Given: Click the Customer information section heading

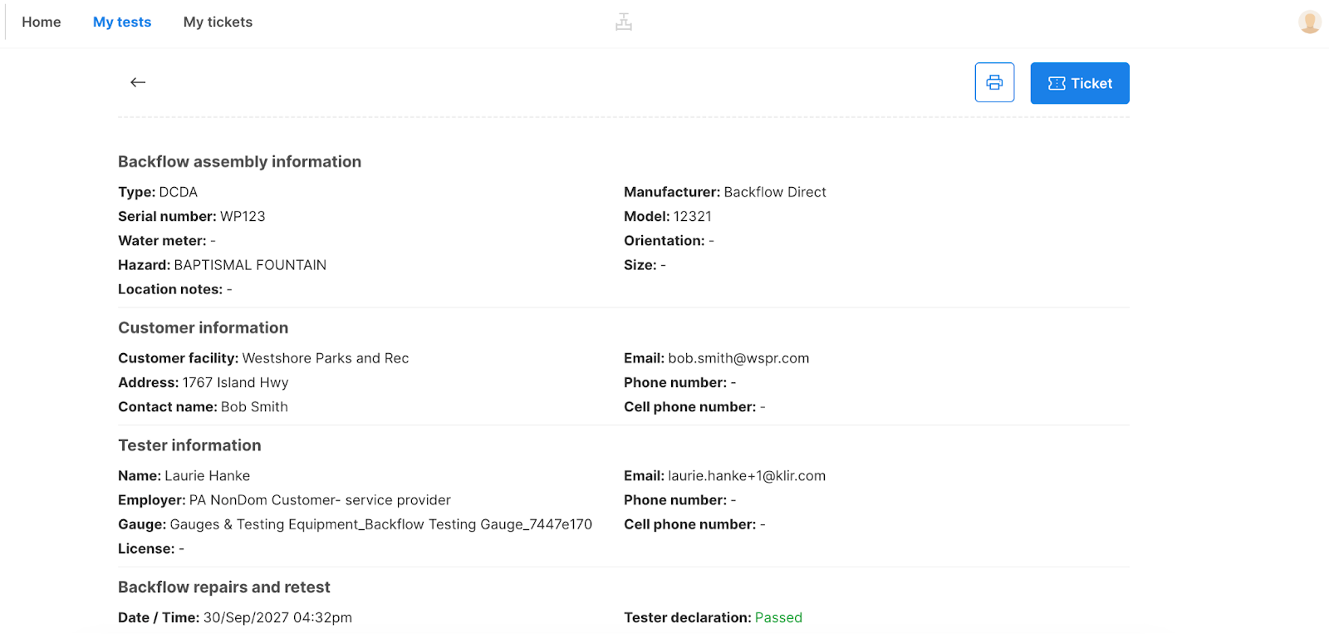Looking at the screenshot, I should pos(203,328).
